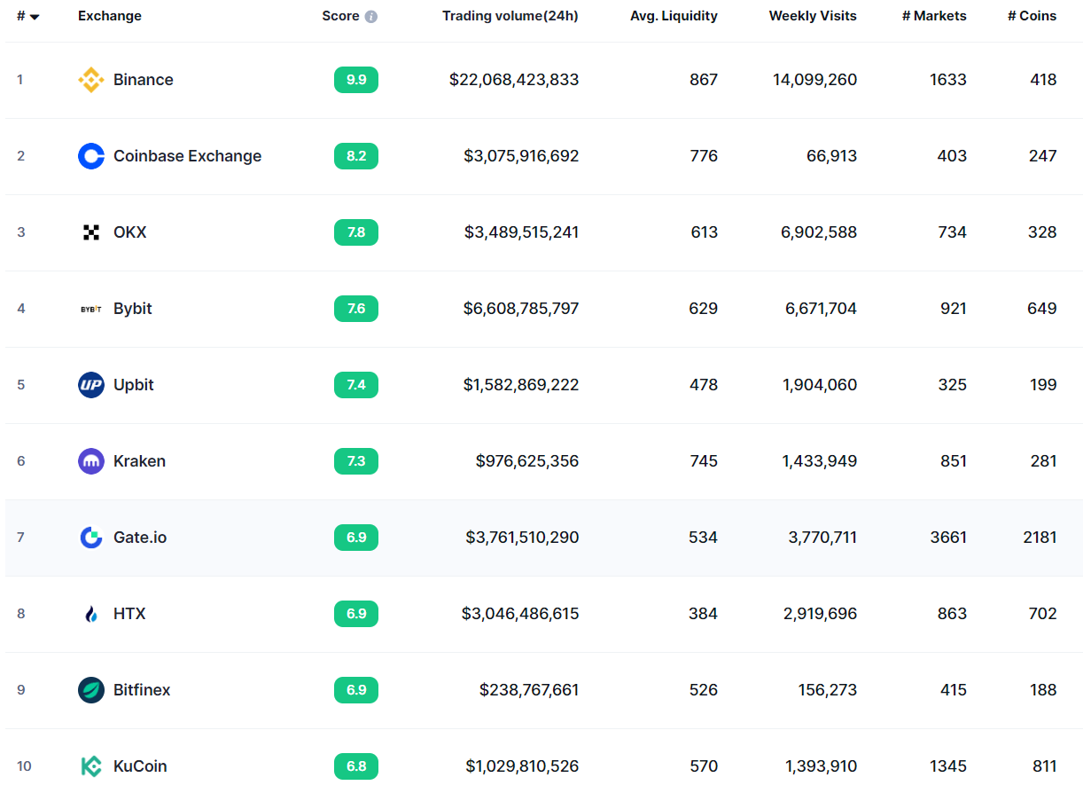
Task: Click Coinbase volume $3,075,916,692
Action: tap(521, 156)
